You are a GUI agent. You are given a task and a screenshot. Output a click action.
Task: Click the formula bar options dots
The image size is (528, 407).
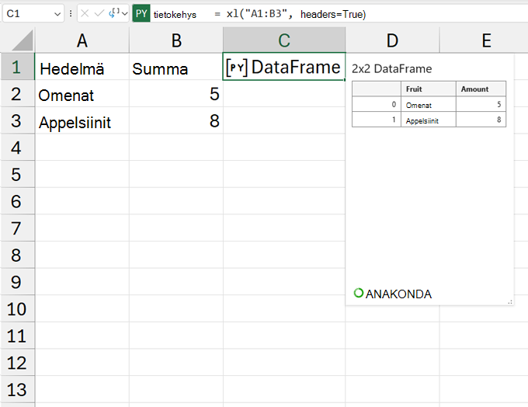click(x=71, y=13)
